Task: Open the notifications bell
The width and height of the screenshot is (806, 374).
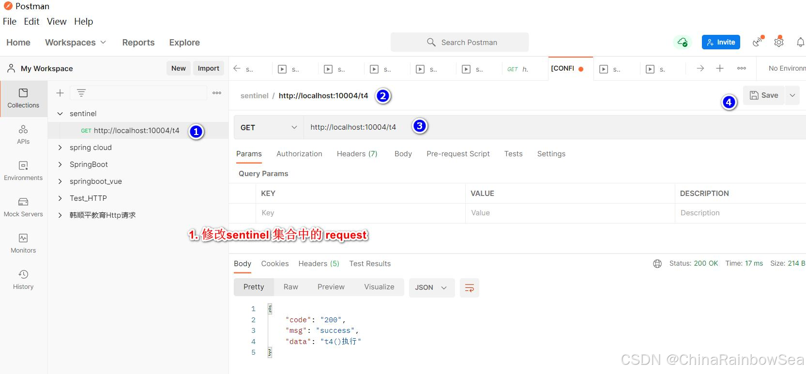Action: (801, 42)
